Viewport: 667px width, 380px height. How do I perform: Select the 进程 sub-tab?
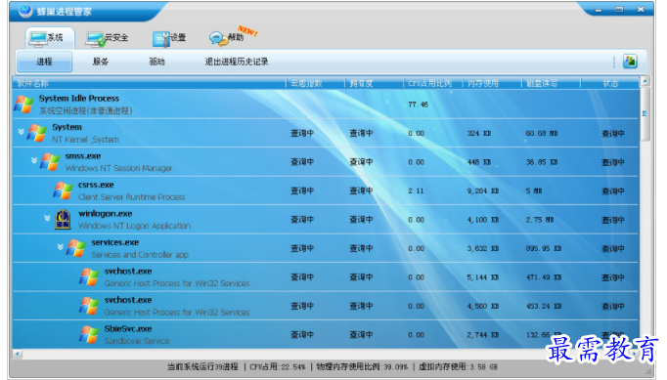[x=44, y=62]
